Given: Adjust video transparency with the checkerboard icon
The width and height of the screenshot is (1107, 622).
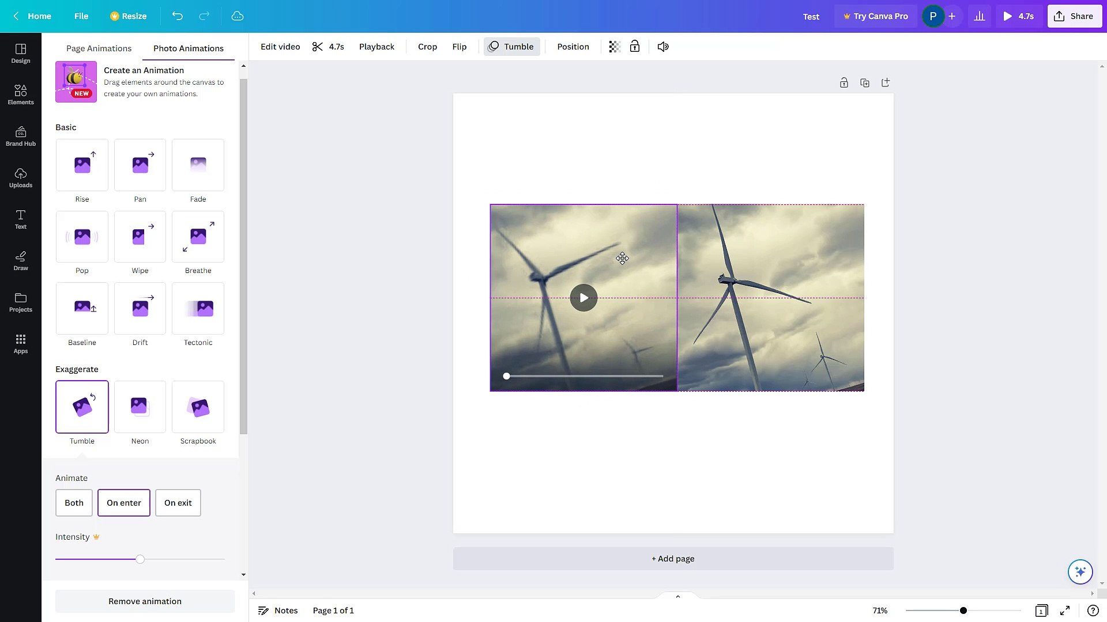Looking at the screenshot, I should click(x=613, y=47).
